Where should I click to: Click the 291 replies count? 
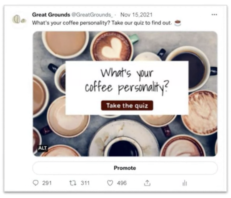tap(47, 183)
